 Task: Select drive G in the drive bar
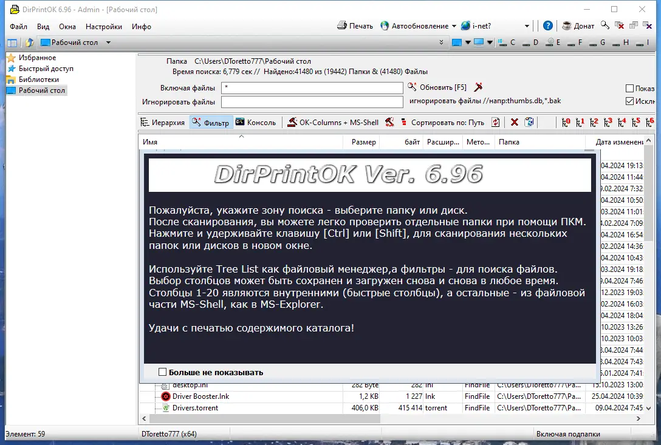pyautogui.click(x=597, y=42)
